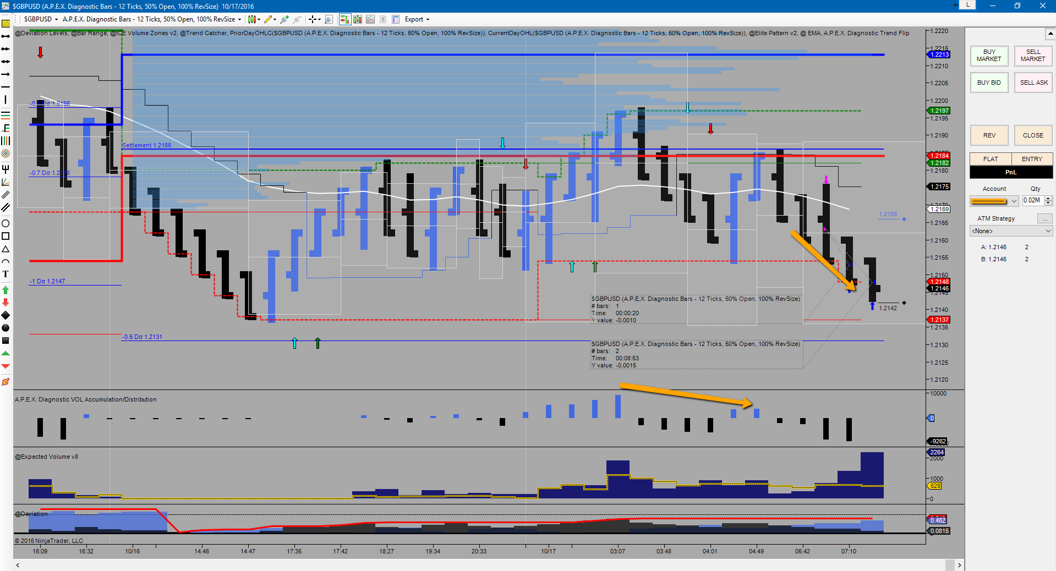Choose the rectangle drawing tool
The height and width of the screenshot is (571, 1056).
[x=6, y=236]
